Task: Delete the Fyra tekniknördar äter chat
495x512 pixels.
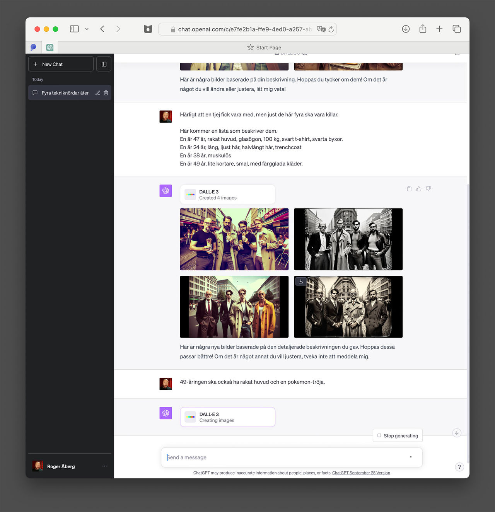Action: [106, 93]
